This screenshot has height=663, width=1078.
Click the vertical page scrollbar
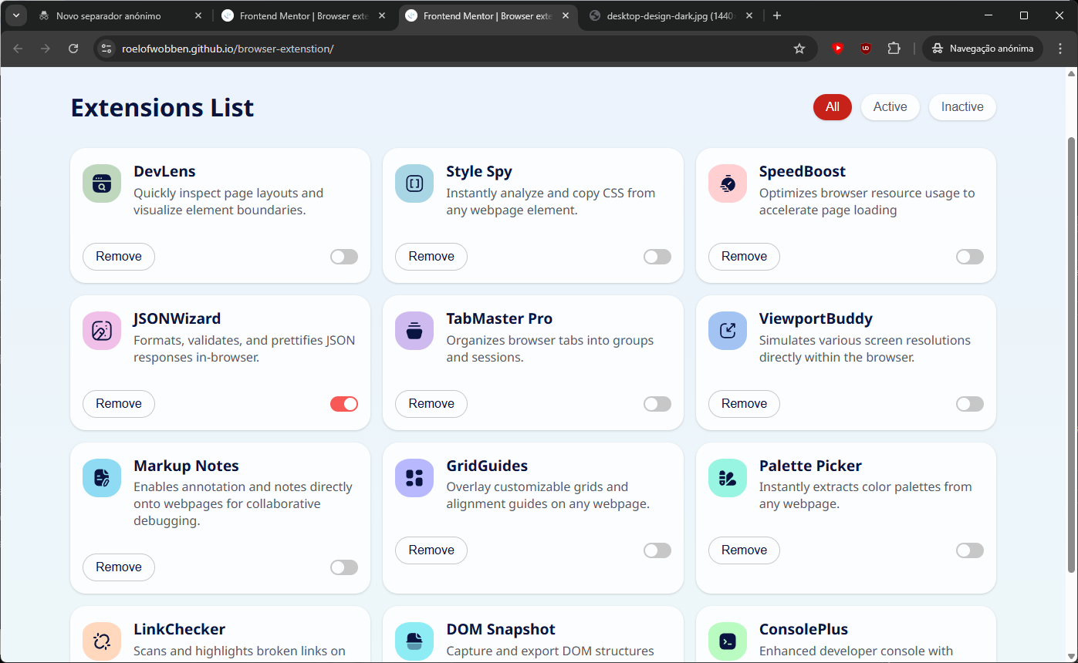click(x=1070, y=355)
